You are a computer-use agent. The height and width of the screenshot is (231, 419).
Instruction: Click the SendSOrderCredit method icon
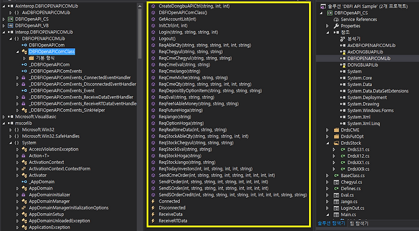154,195
